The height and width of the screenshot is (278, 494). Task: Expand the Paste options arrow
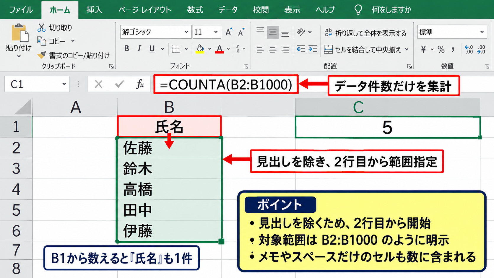point(19,56)
